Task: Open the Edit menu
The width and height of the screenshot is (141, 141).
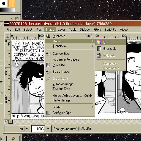Action: (x=17, y=30)
